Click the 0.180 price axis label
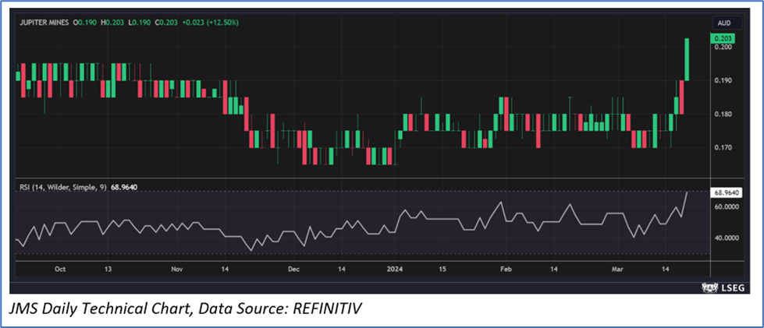Screen dimensions: 764x328 tap(723, 115)
